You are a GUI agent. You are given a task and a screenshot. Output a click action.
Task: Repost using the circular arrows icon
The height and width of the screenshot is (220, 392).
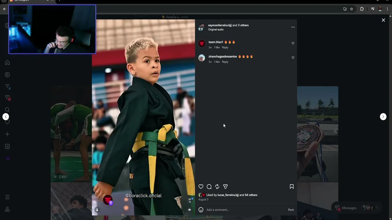pos(217,187)
